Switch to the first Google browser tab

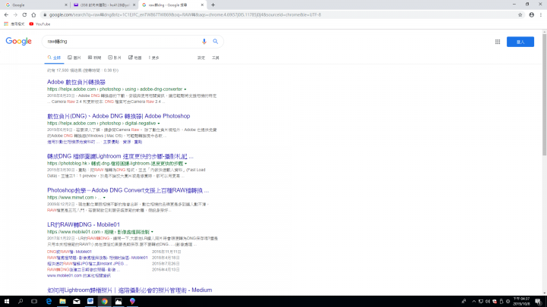(35, 5)
